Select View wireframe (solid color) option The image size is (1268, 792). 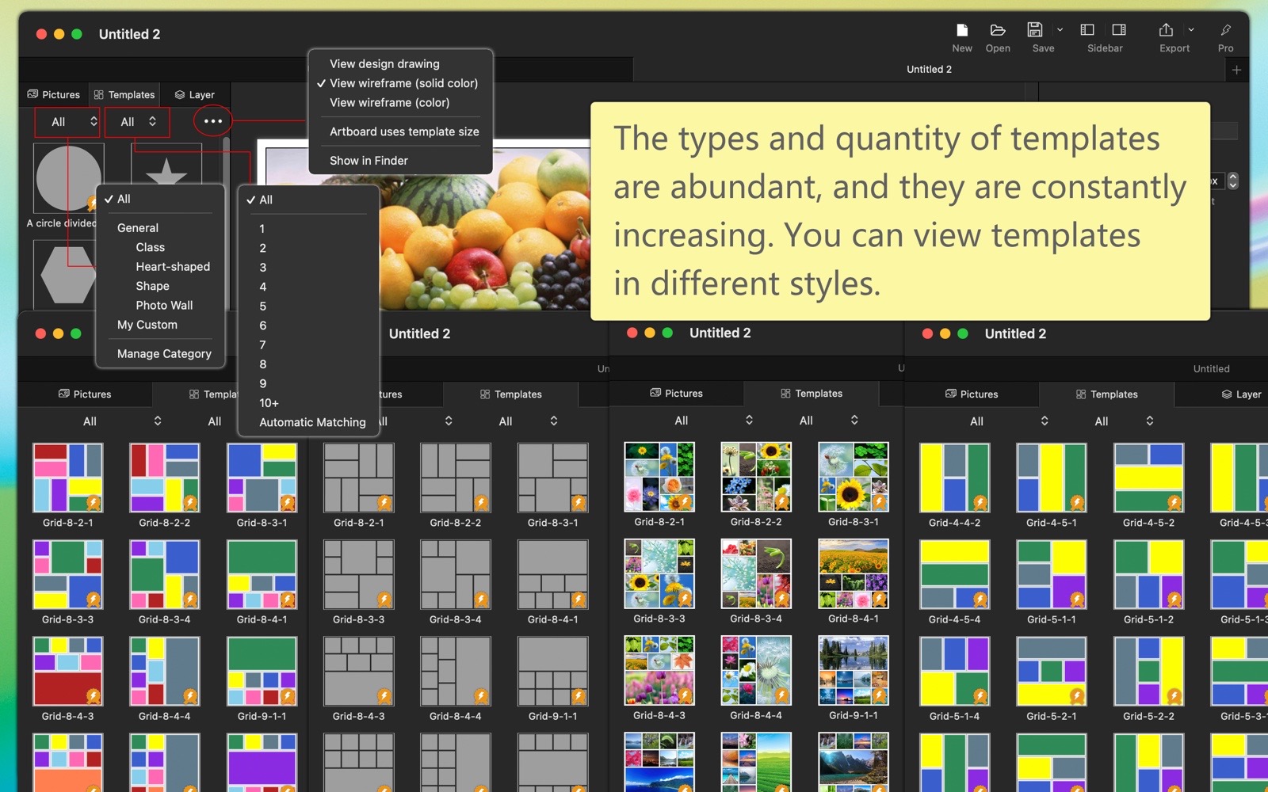pyautogui.click(x=403, y=83)
